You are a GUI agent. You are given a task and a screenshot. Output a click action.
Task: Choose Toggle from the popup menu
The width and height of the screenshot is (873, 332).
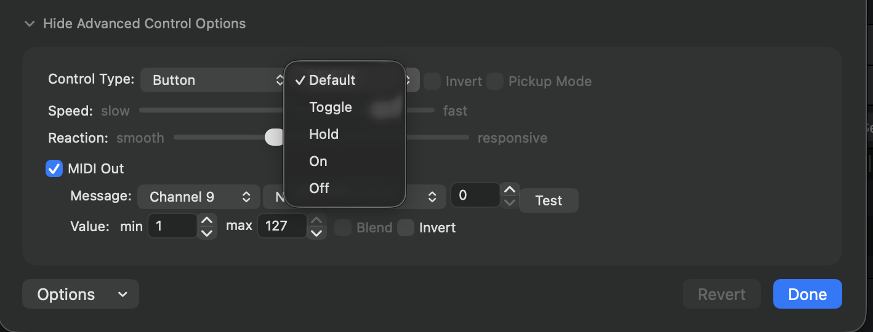[331, 107]
